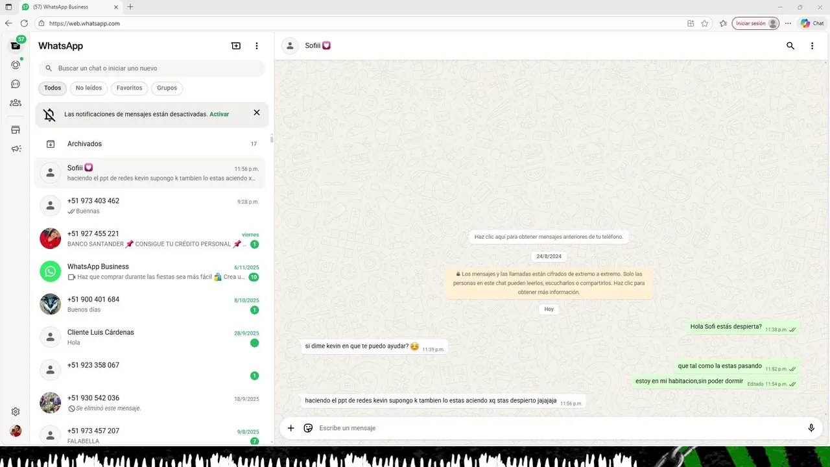Screen dimensions: 830x467
Task: Click avatar of +51 900 401 684
Action: pyautogui.click(x=50, y=304)
